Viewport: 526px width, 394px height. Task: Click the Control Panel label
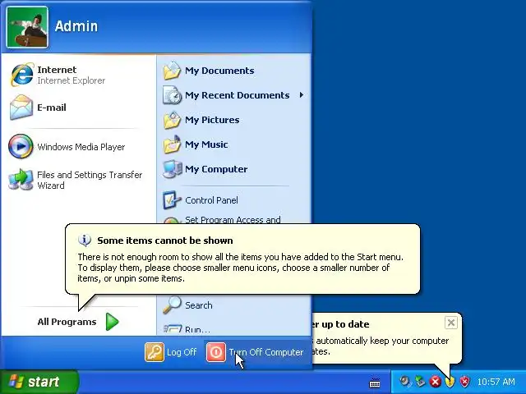(211, 200)
